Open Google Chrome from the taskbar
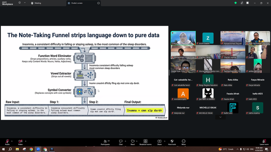 pyautogui.click(x=31, y=149)
